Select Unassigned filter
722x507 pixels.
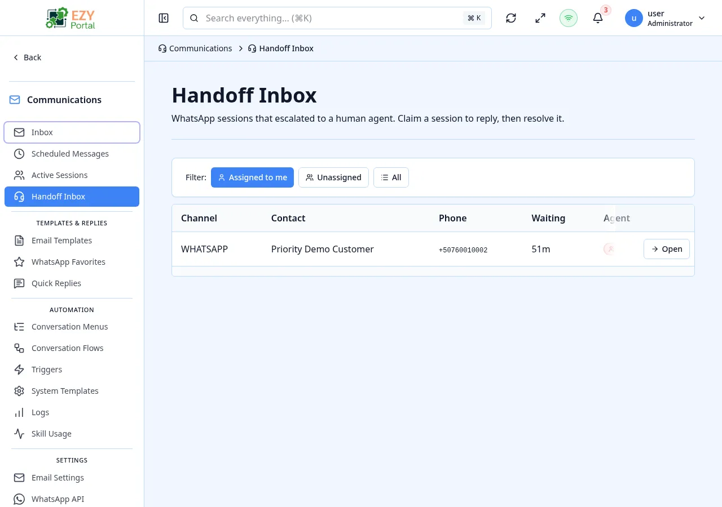click(x=333, y=177)
